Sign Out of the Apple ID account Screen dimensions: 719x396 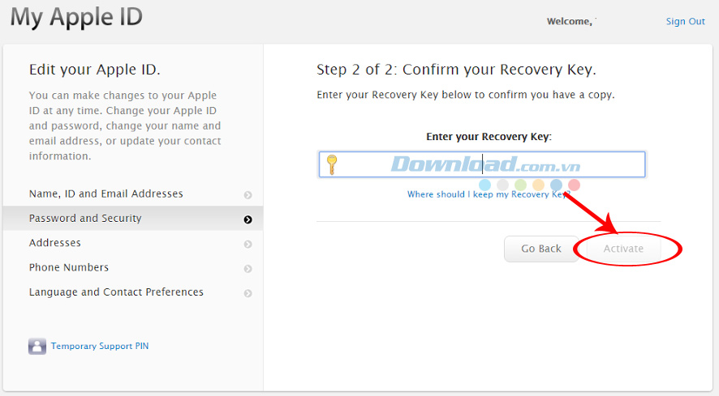685,22
